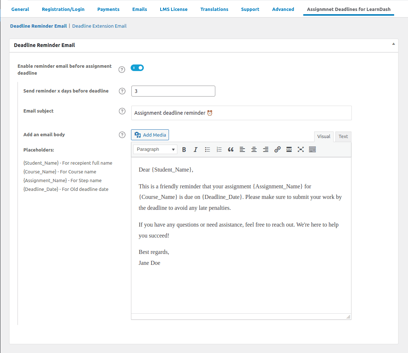Click the Add Media button

coord(150,135)
